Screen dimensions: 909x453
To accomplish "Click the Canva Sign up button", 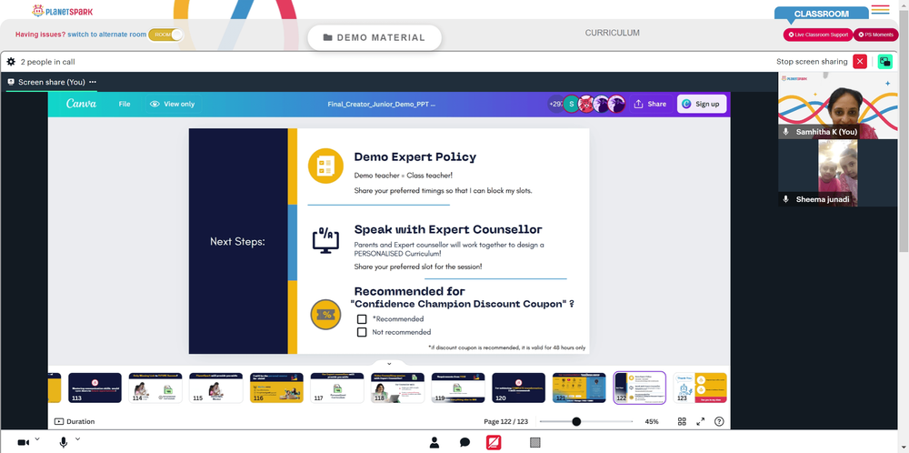I will tap(702, 104).
